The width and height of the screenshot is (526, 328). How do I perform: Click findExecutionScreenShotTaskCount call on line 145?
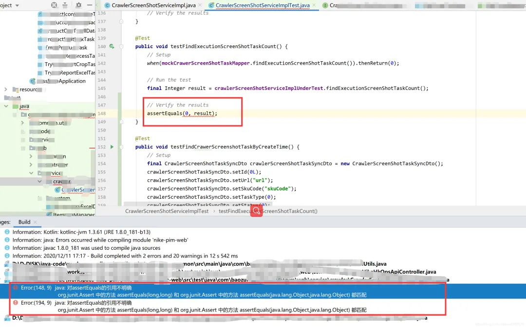pyautogui.click(x=373, y=88)
